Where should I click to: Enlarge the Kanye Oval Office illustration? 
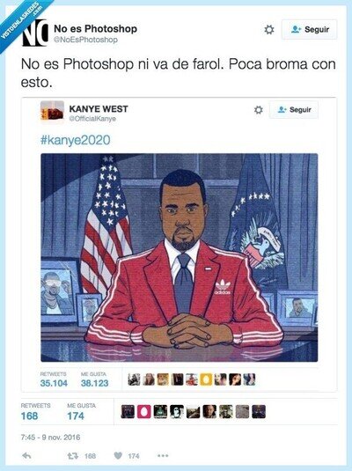pyautogui.click(x=180, y=257)
